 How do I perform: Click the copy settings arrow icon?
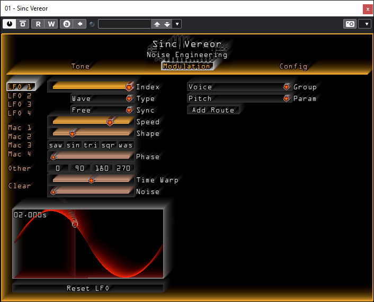click(x=79, y=24)
